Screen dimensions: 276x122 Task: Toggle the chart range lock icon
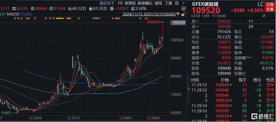tap(183, 14)
